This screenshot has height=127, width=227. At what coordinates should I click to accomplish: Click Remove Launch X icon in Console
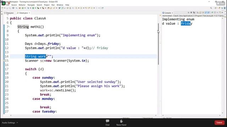(191, 13)
